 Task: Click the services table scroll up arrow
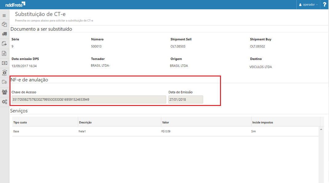[x=321, y=130]
